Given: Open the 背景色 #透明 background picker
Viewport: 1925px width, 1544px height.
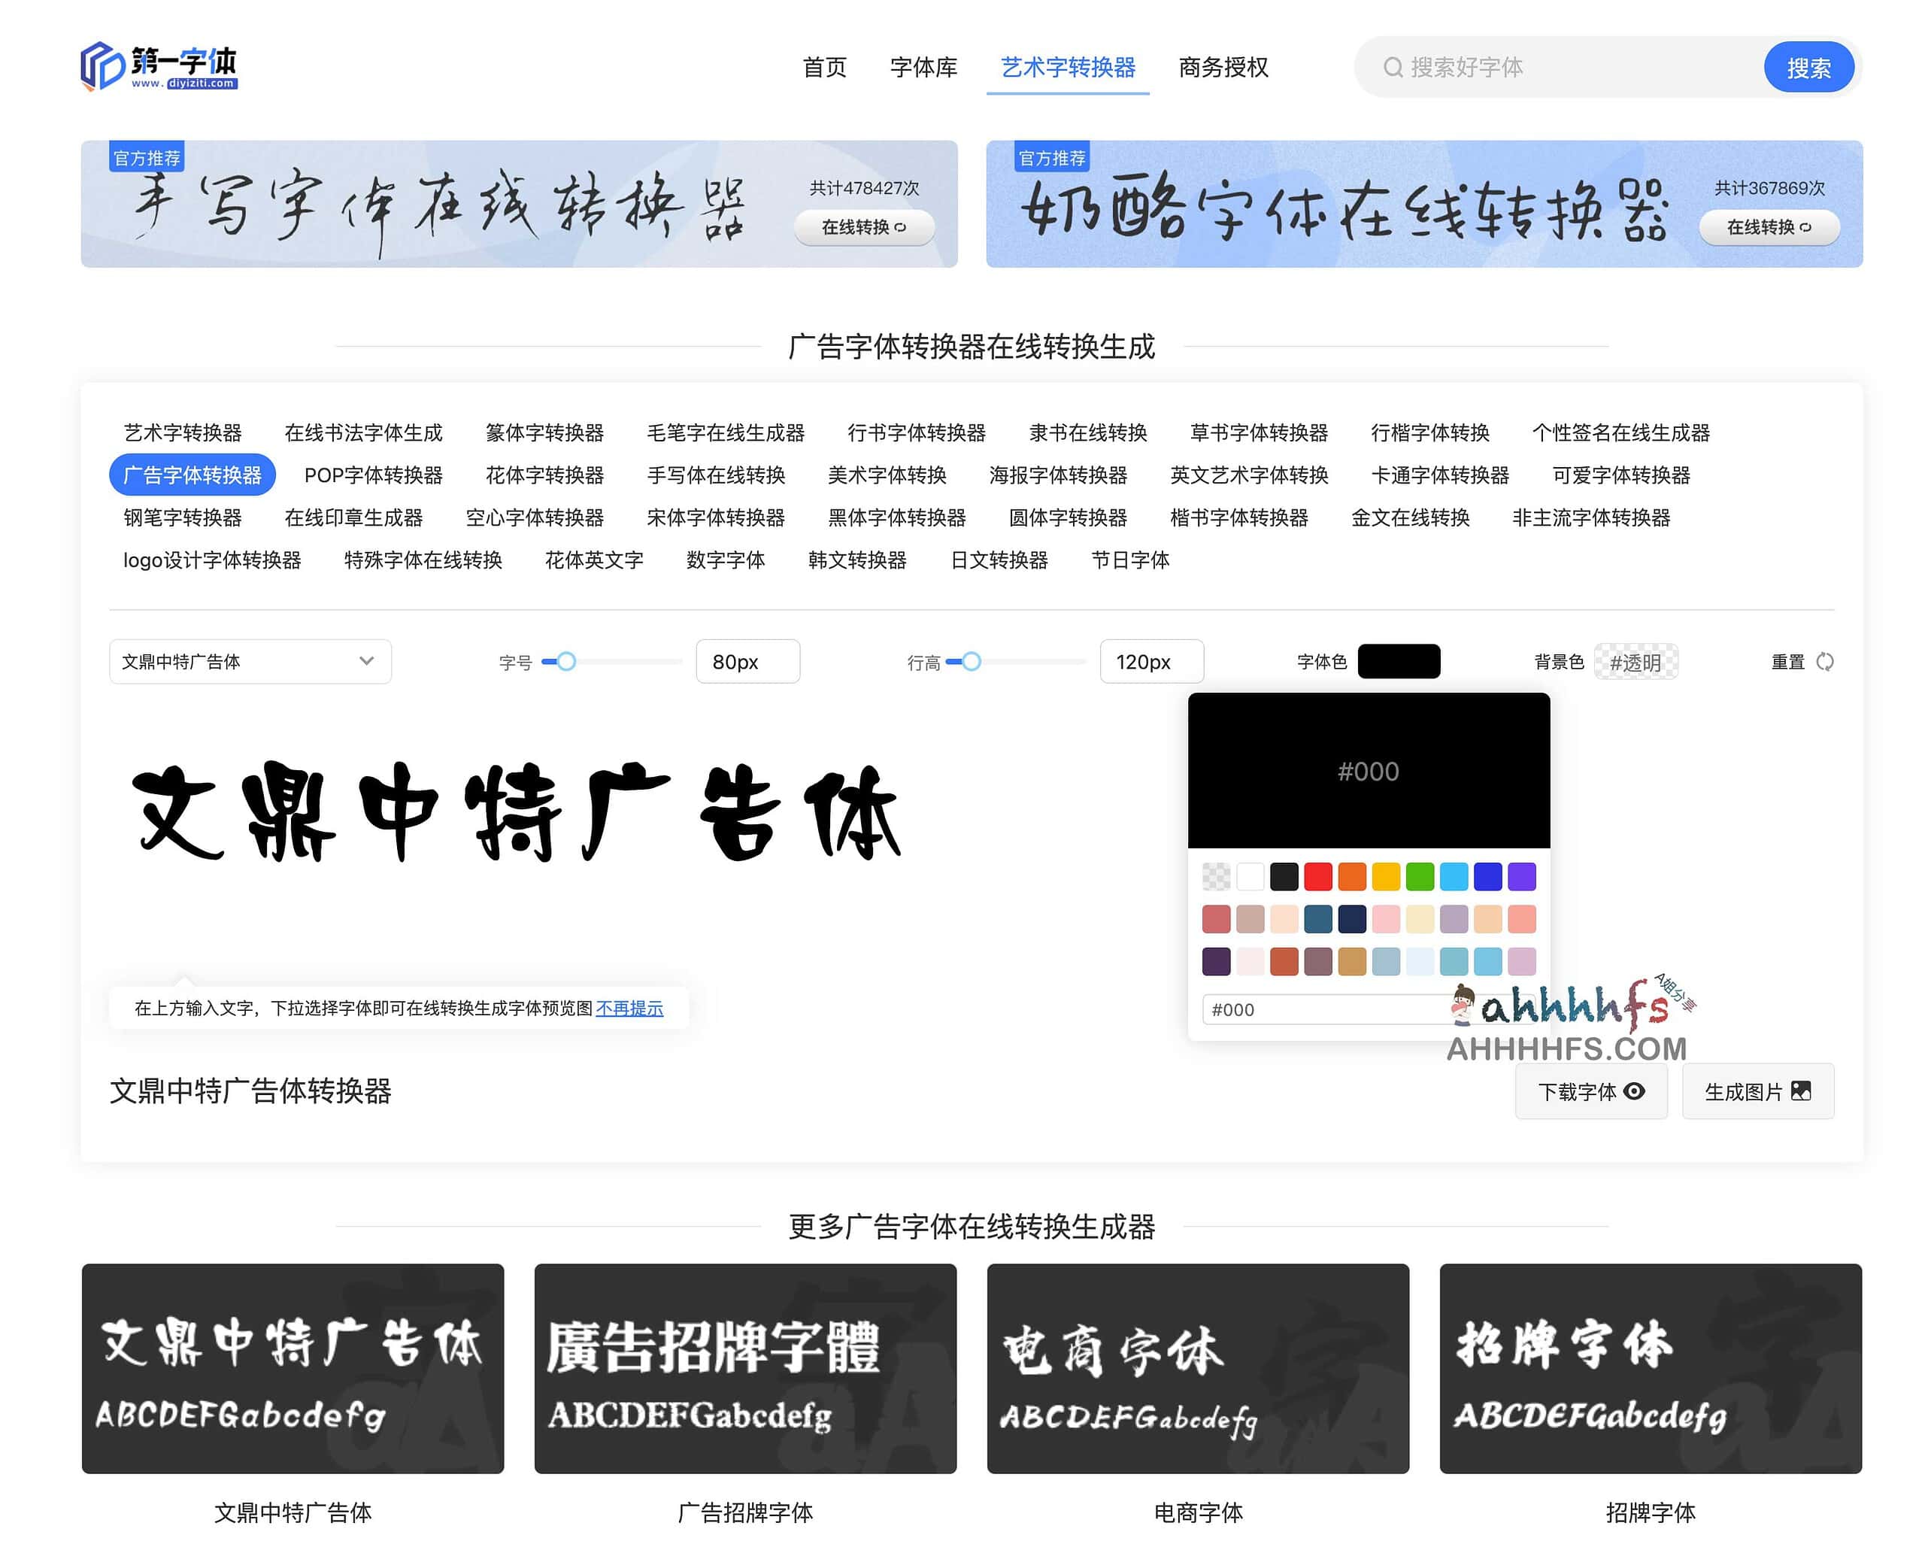Looking at the screenshot, I should click(x=1635, y=662).
